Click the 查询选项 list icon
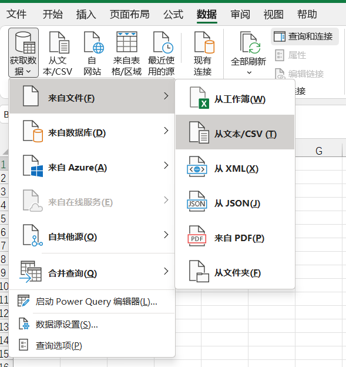This screenshot has height=367, width=346. click(x=23, y=345)
